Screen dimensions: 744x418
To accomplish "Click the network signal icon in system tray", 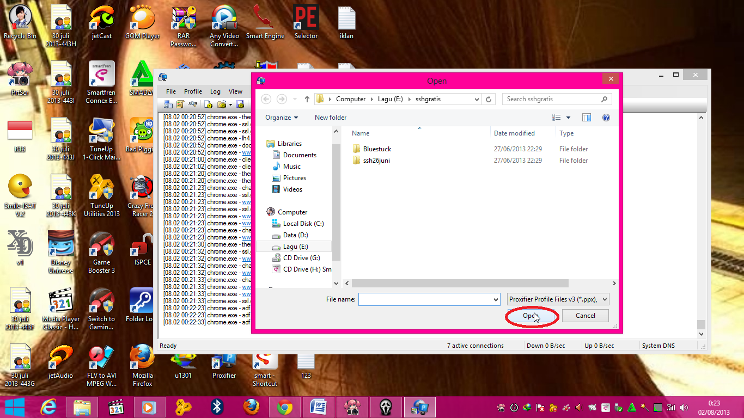I will click(x=672, y=408).
